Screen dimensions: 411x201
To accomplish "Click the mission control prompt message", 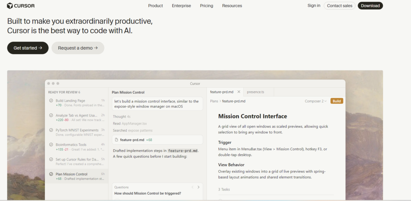I will (157, 104).
